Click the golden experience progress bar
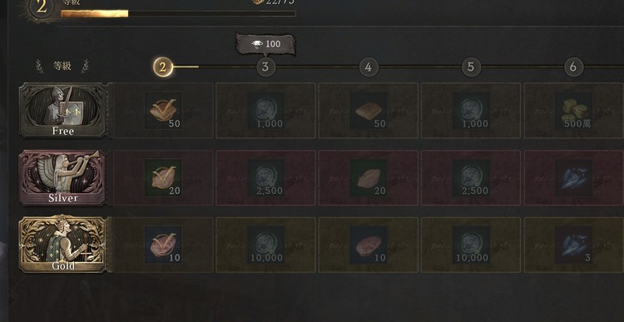This screenshot has width=624, height=322. (x=178, y=14)
